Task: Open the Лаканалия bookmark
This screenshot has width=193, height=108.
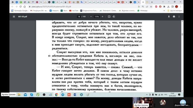Action: tap(108, 11)
